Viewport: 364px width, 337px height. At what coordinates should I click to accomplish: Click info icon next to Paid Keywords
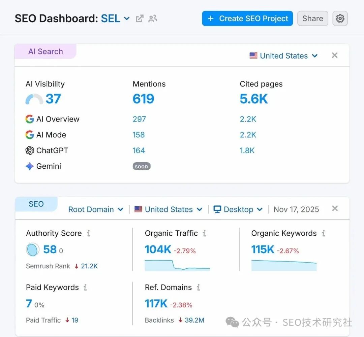click(85, 288)
